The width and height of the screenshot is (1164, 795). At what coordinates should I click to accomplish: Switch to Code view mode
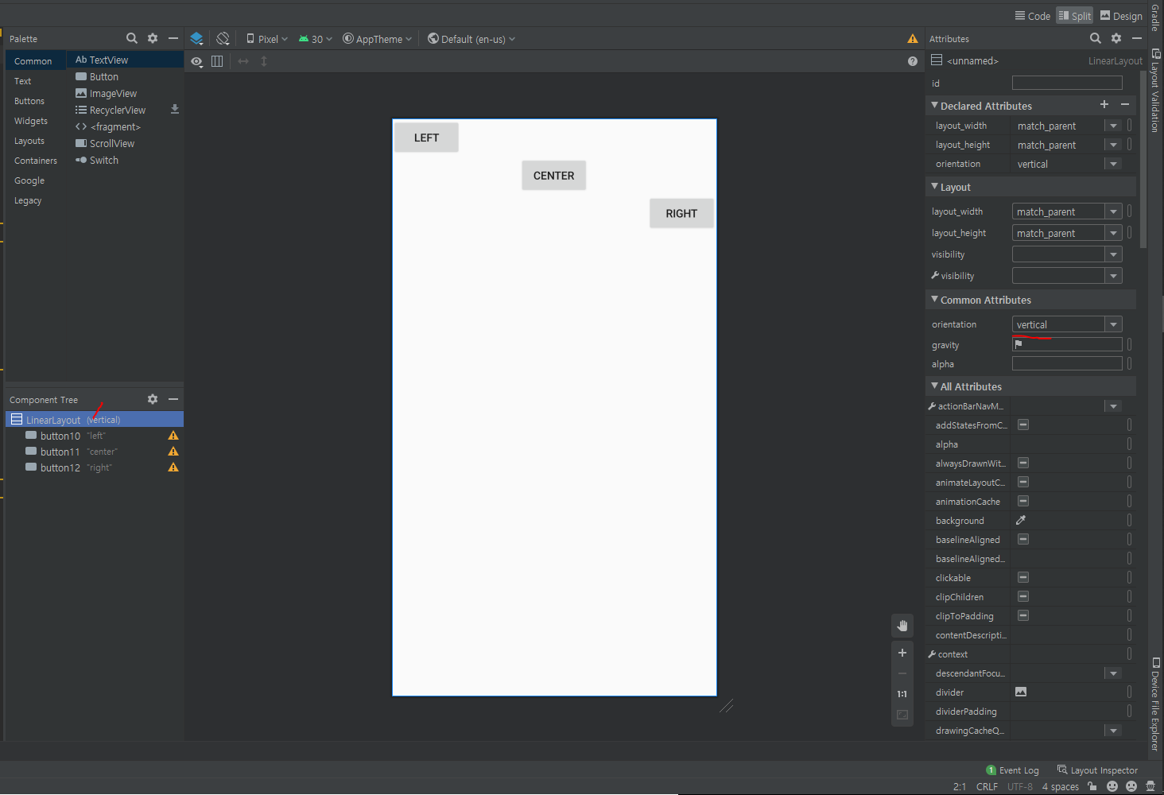[x=1033, y=16]
